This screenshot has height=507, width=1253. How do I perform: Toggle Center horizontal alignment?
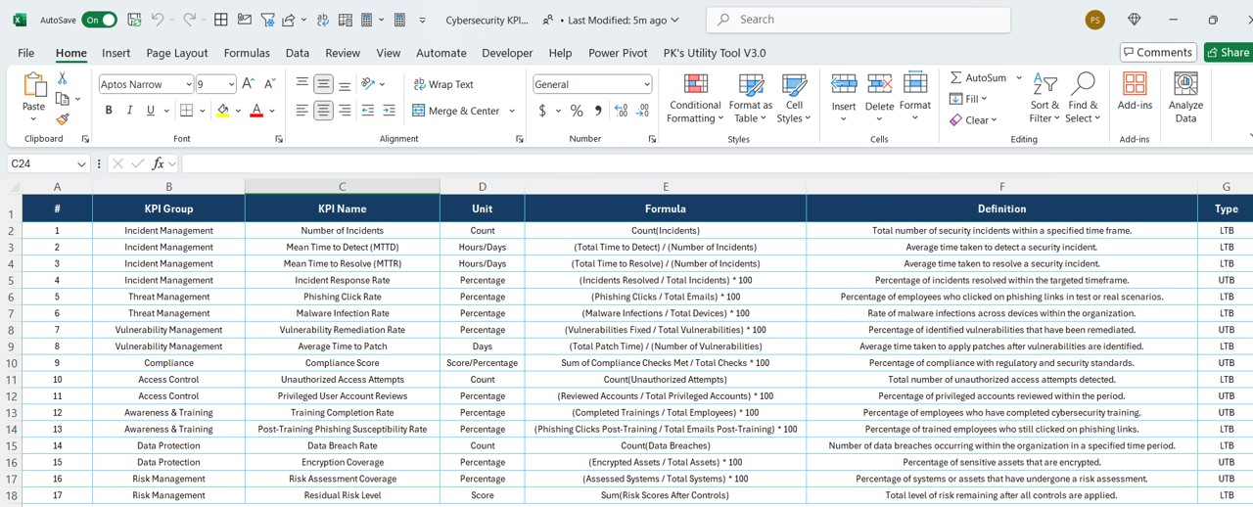pyautogui.click(x=323, y=111)
